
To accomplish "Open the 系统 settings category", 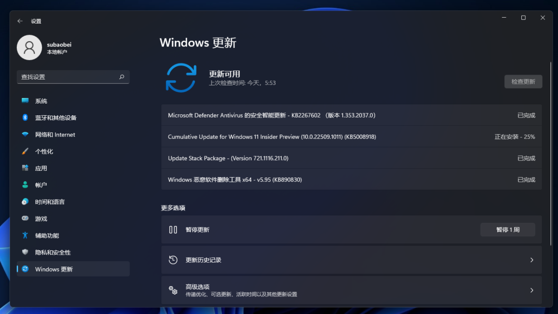I will [x=73, y=101].
